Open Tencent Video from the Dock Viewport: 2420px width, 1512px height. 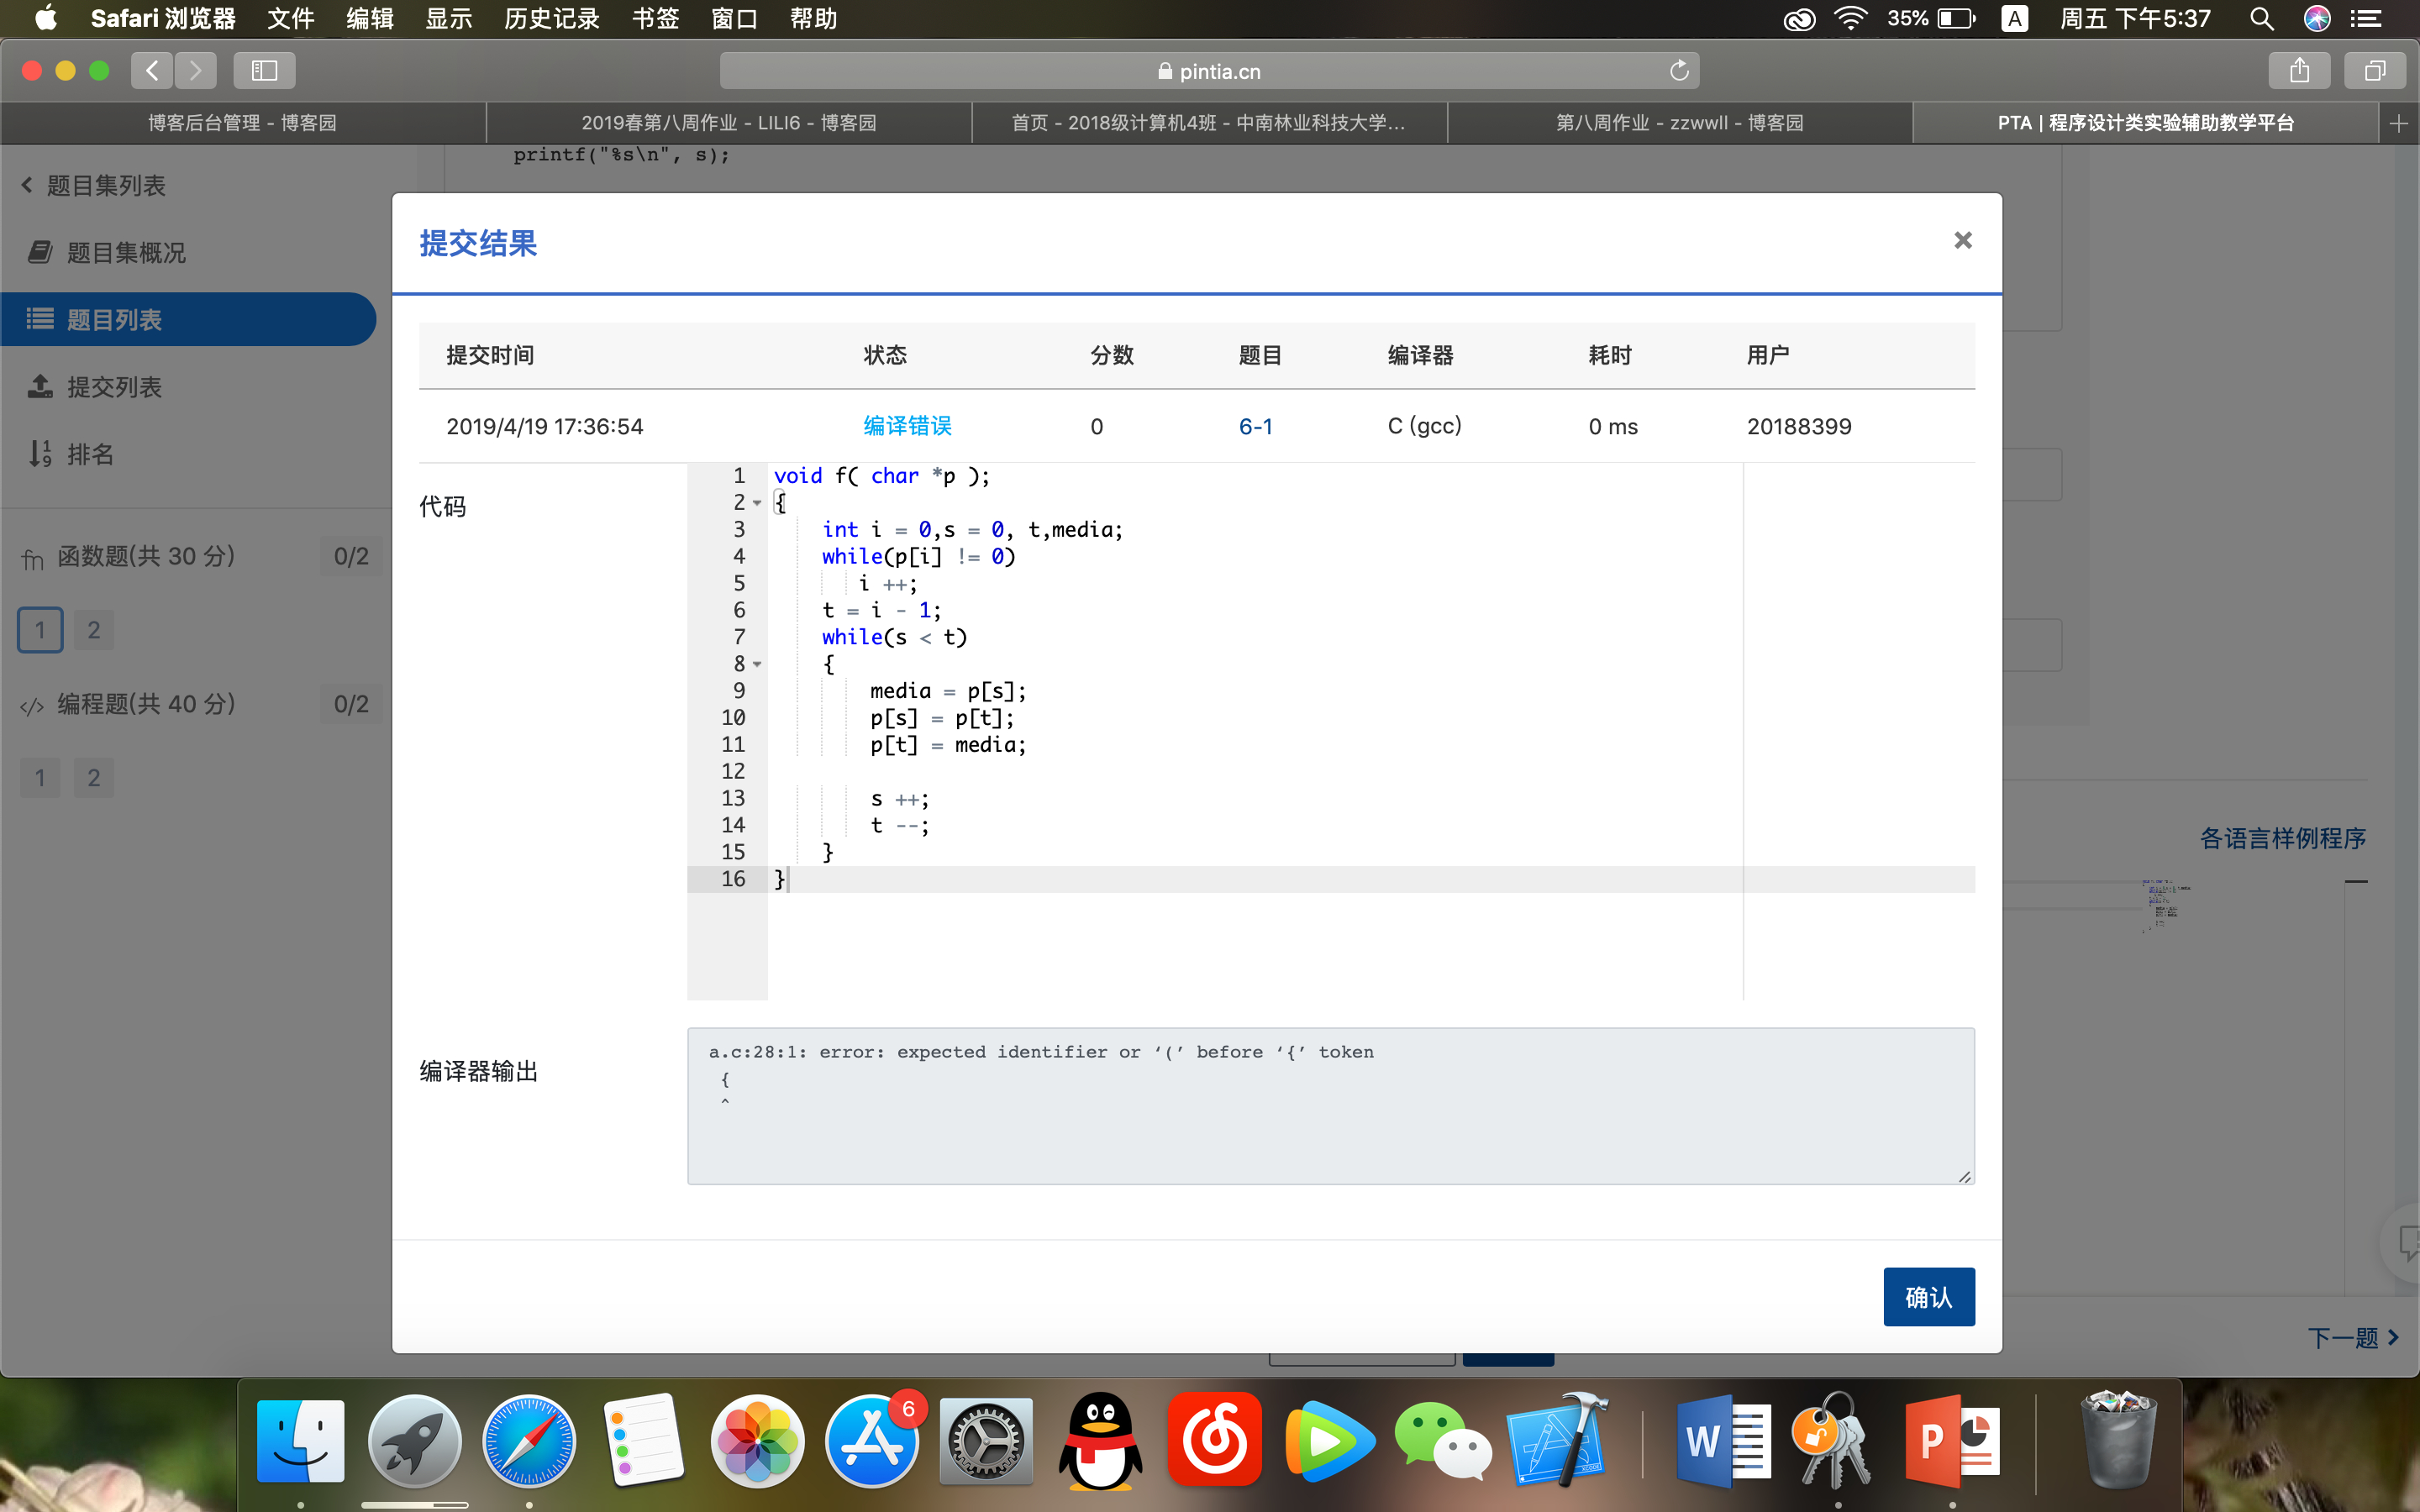pyautogui.click(x=1329, y=1440)
